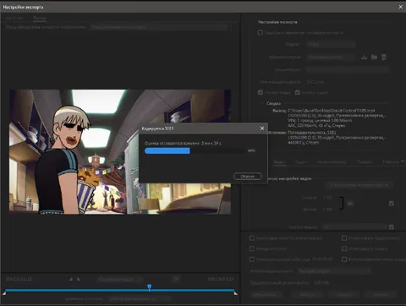406x306 pixels.
Task: Open the Публикация (Publish) tab
Action: click(391, 161)
